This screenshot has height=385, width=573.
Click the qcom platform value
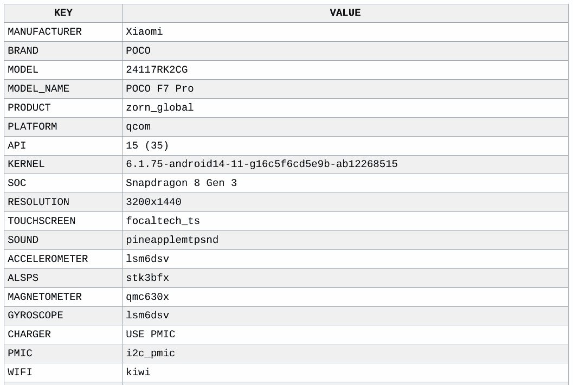click(x=138, y=127)
